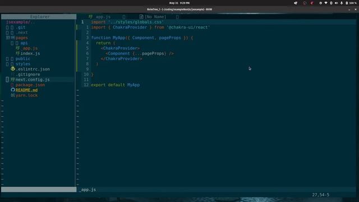
Task: Click the icon beside package.json
Action: 12,85
